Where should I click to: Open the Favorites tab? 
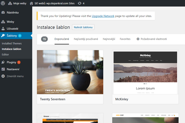click(125, 39)
